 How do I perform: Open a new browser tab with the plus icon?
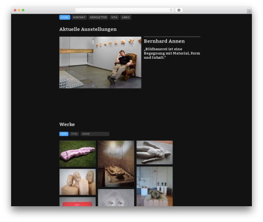pos(249,12)
